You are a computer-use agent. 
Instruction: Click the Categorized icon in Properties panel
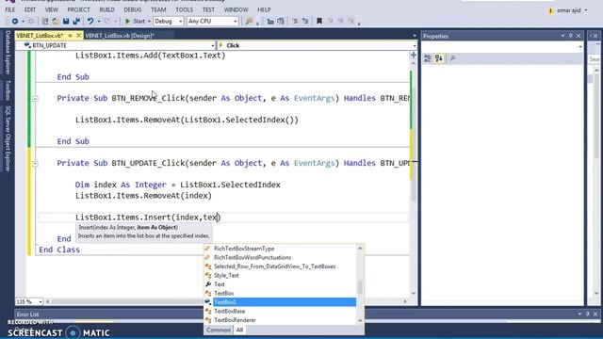pos(428,58)
